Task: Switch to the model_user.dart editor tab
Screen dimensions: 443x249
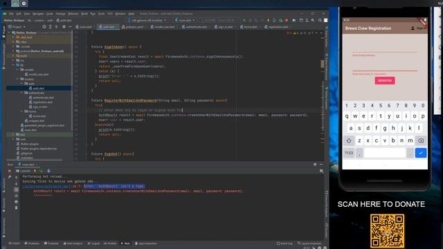Action: (163, 27)
